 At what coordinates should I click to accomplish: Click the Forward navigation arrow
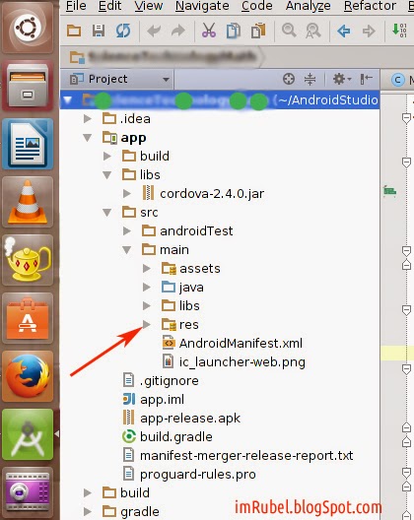tap(369, 32)
